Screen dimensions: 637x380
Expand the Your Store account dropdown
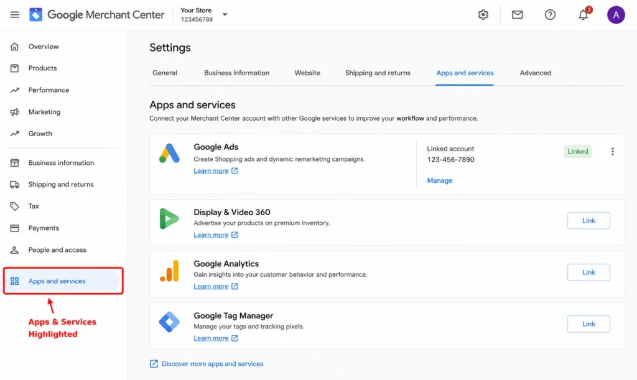(x=225, y=15)
